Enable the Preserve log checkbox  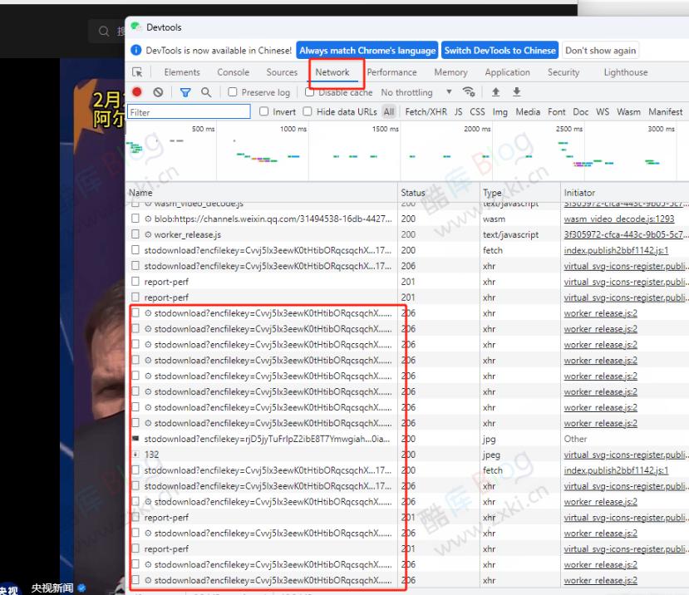(233, 92)
